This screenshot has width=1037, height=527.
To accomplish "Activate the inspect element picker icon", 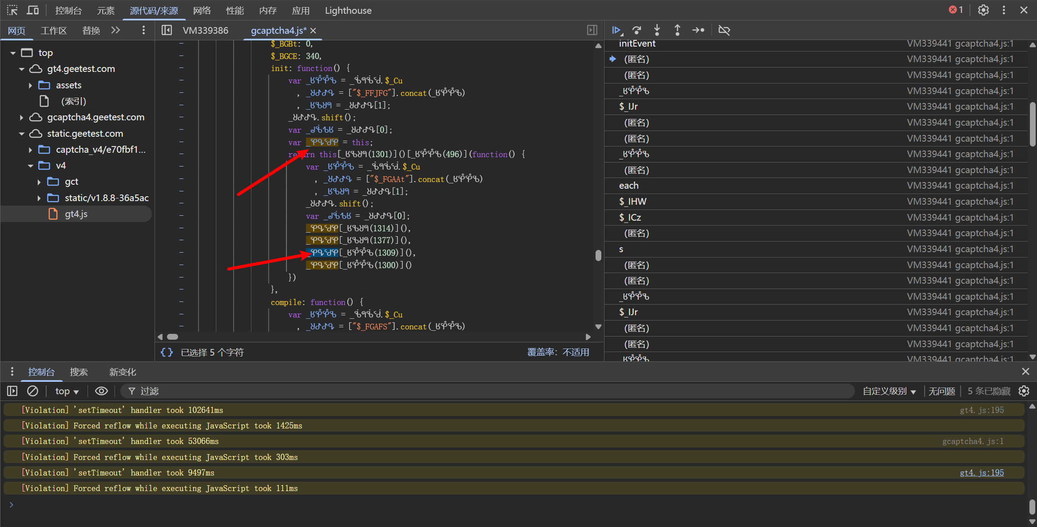I will tap(12, 10).
